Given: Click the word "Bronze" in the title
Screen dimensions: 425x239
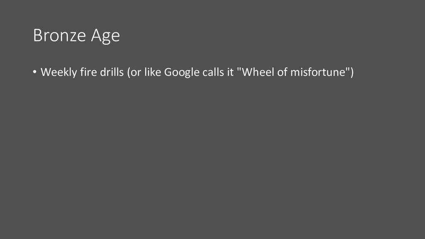Looking at the screenshot, I should tap(60, 35).
